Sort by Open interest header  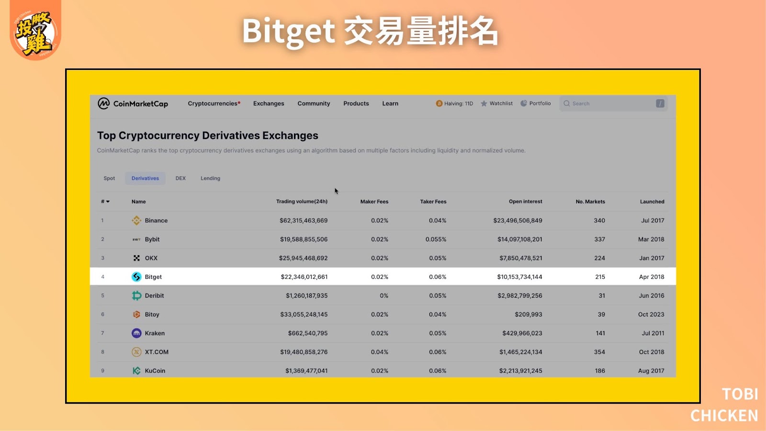tap(526, 202)
